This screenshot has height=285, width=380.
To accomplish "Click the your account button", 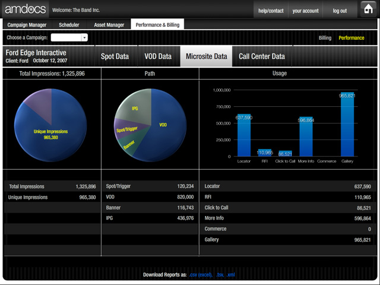I will coord(305,11).
